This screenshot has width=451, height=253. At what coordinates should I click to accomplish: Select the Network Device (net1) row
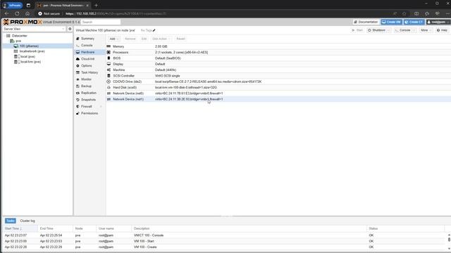(278, 99)
